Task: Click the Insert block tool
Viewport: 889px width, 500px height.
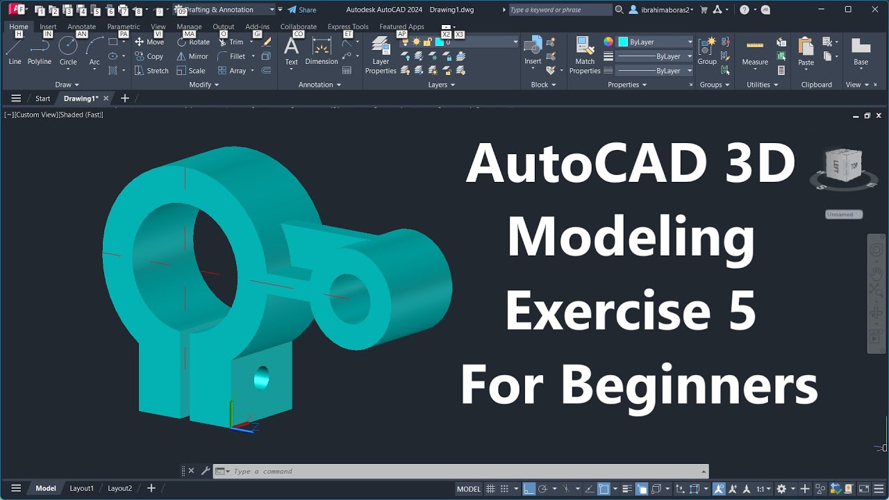Action: (533, 51)
